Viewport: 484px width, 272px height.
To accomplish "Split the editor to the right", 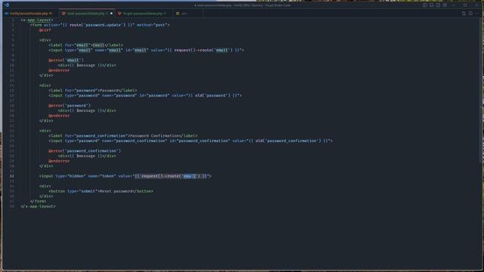I will [470, 14].
